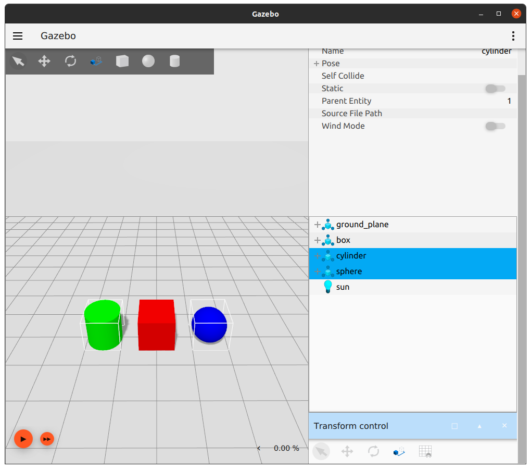
Task: Expand cylinder tree node
Action: [x=318, y=256]
